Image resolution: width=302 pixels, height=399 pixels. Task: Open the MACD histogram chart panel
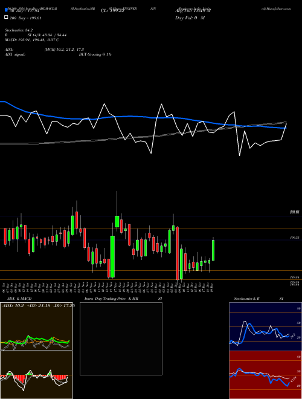(x=36, y=375)
